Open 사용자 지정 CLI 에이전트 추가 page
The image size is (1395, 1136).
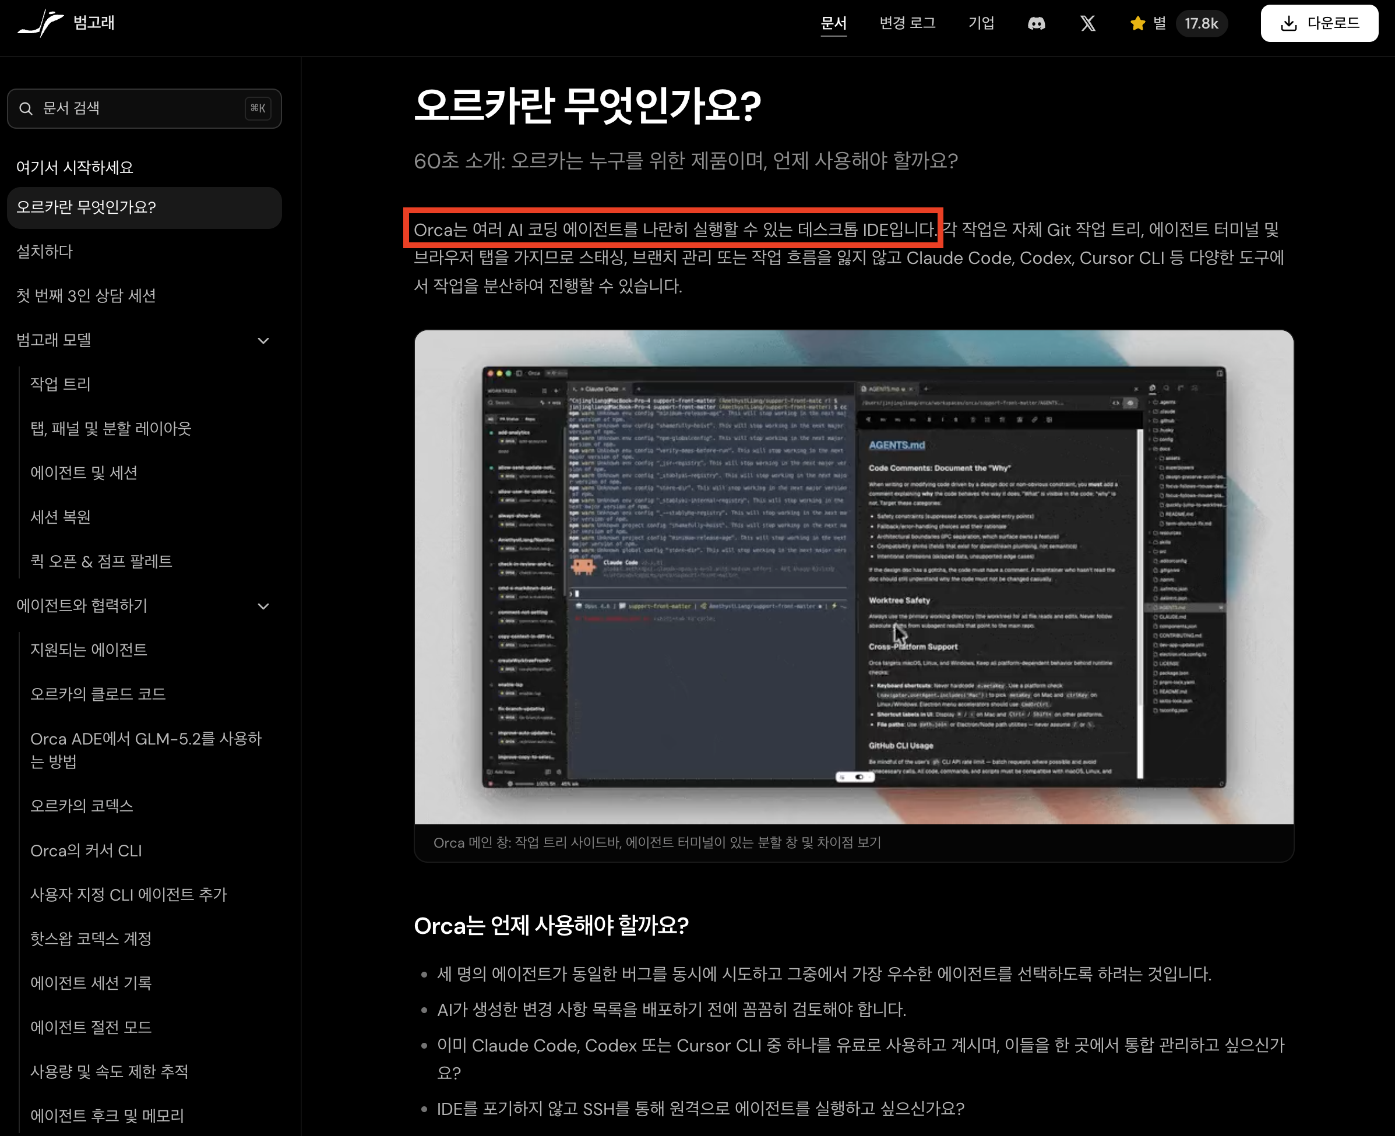point(128,895)
